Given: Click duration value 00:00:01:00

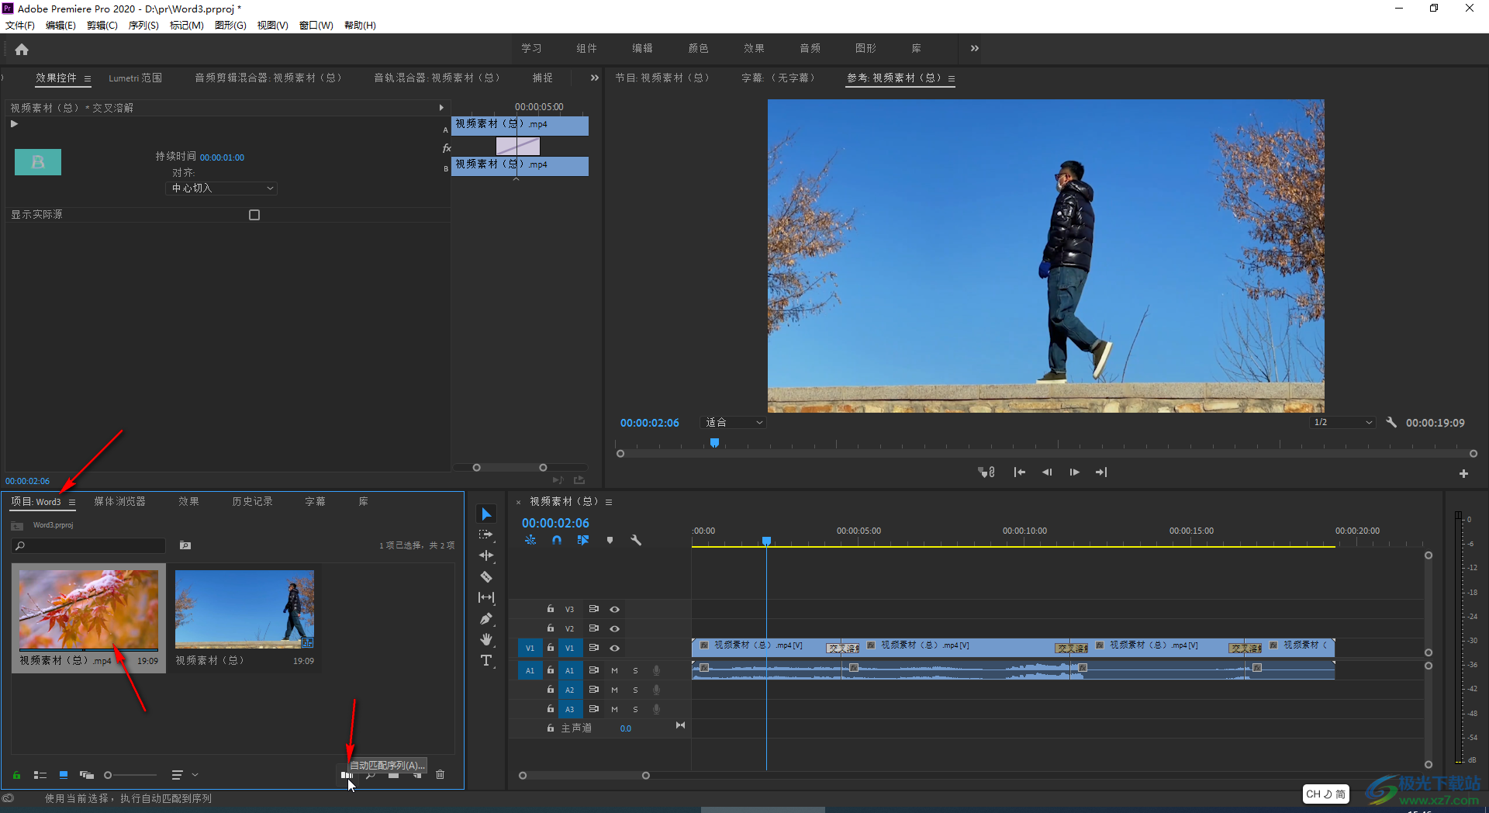Looking at the screenshot, I should point(222,157).
